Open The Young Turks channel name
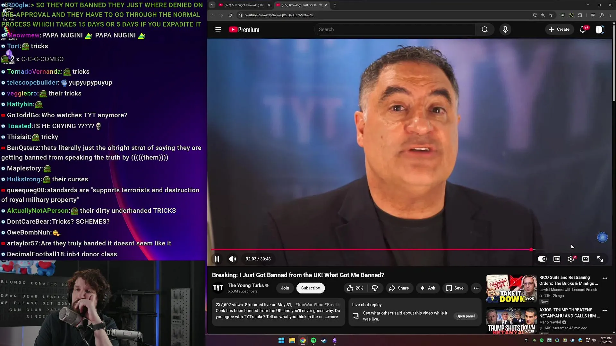The image size is (616, 346). [x=245, y=285]
